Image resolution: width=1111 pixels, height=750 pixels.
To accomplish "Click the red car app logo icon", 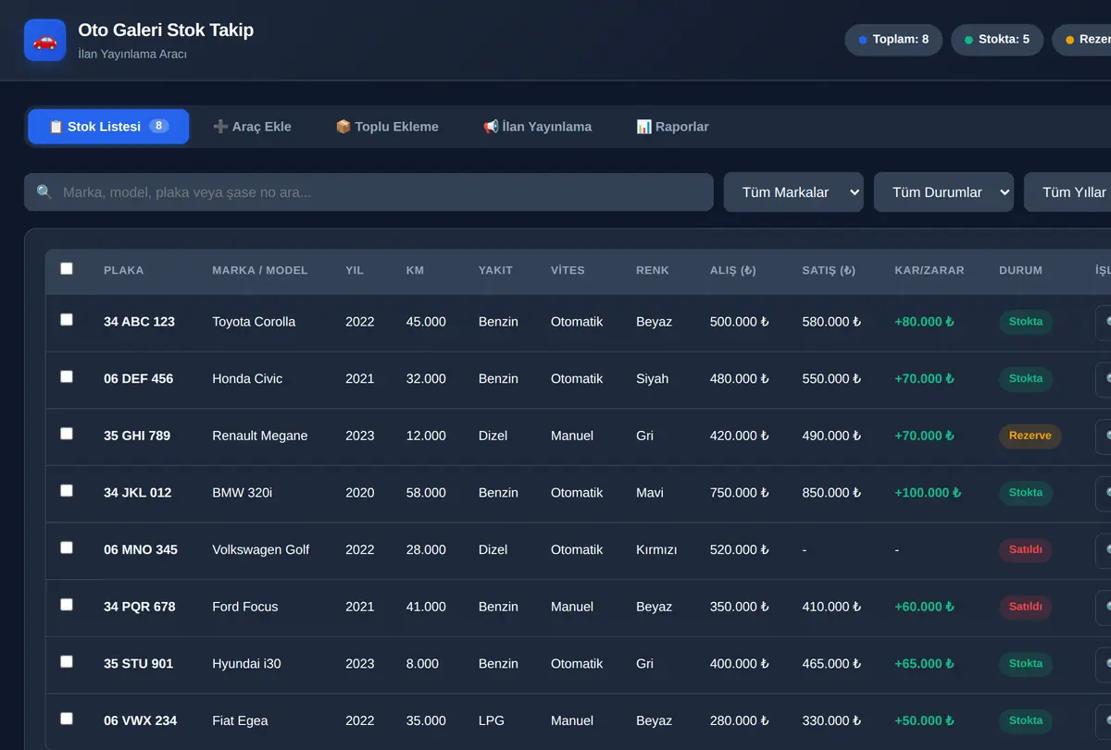I will 44,41.
